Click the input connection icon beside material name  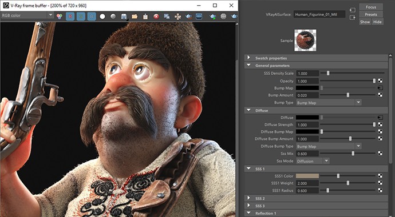[x=353, y=10]
